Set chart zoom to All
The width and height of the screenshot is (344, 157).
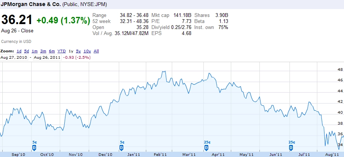pyautogui.click(x=96, y=51)
